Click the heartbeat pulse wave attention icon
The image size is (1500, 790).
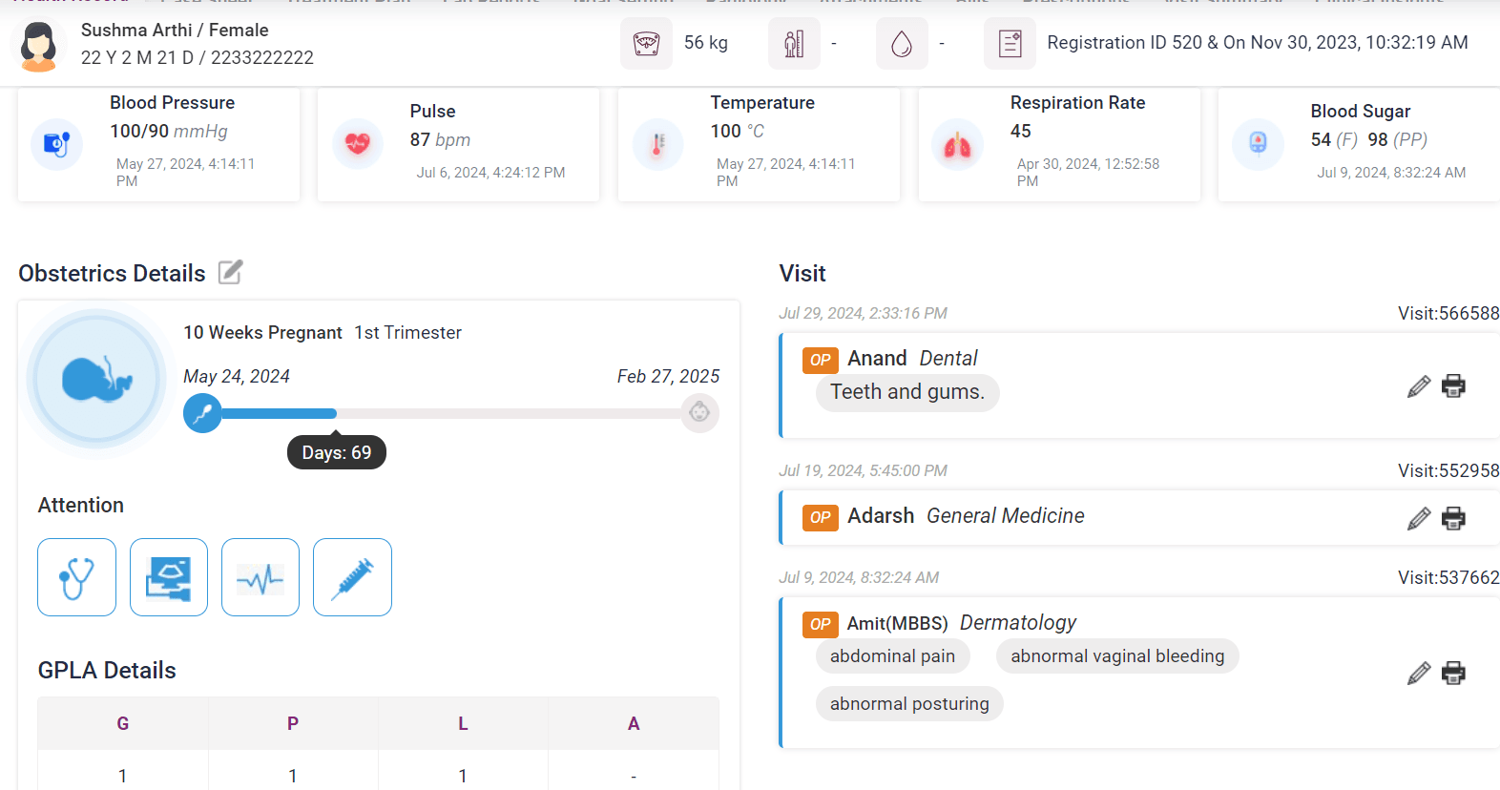260,577
